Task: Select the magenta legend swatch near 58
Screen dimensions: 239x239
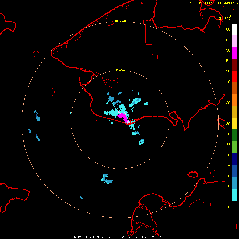Action: (234, 53)
